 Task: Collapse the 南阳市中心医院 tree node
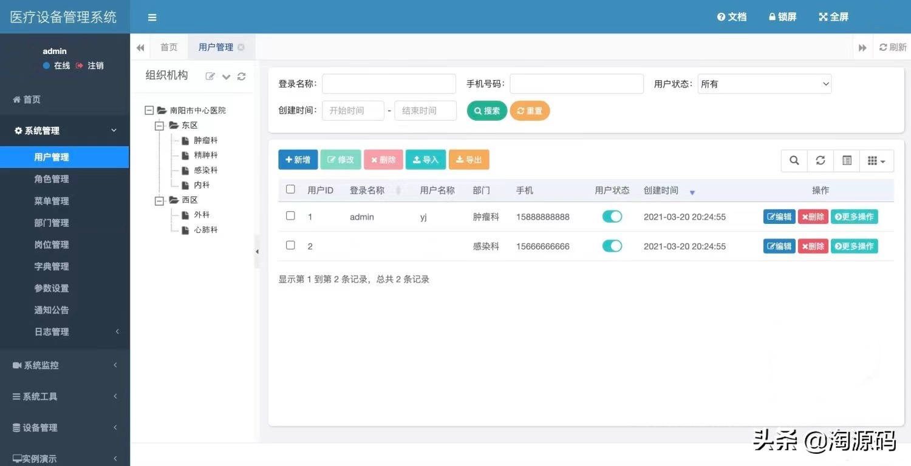tap(149, 110)
